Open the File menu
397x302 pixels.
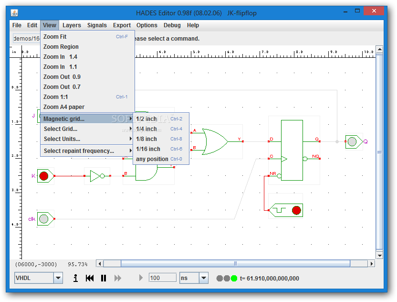(17, 25)
